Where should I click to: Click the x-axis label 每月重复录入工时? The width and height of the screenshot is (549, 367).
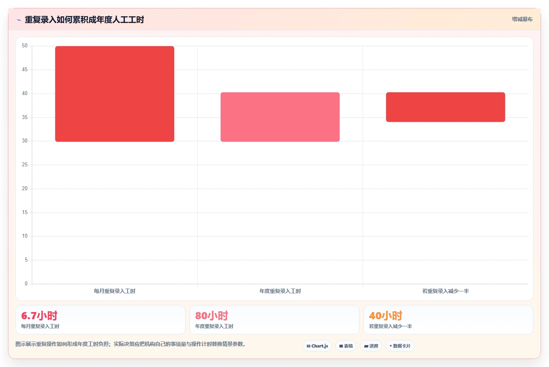(x=114, y=291)
